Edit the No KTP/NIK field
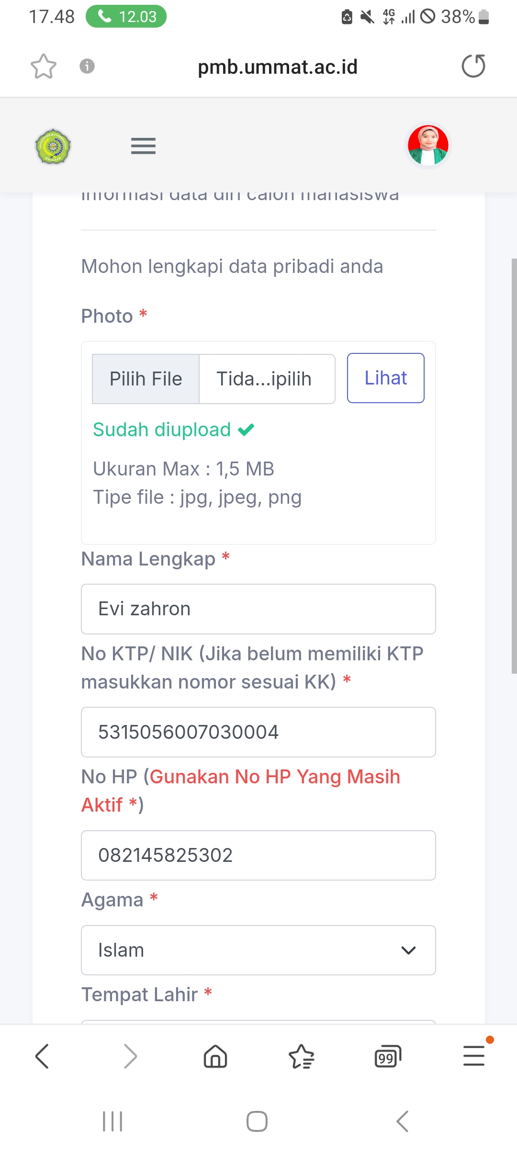Viewport: 517px width, 1153px height. tap(258, 732)
